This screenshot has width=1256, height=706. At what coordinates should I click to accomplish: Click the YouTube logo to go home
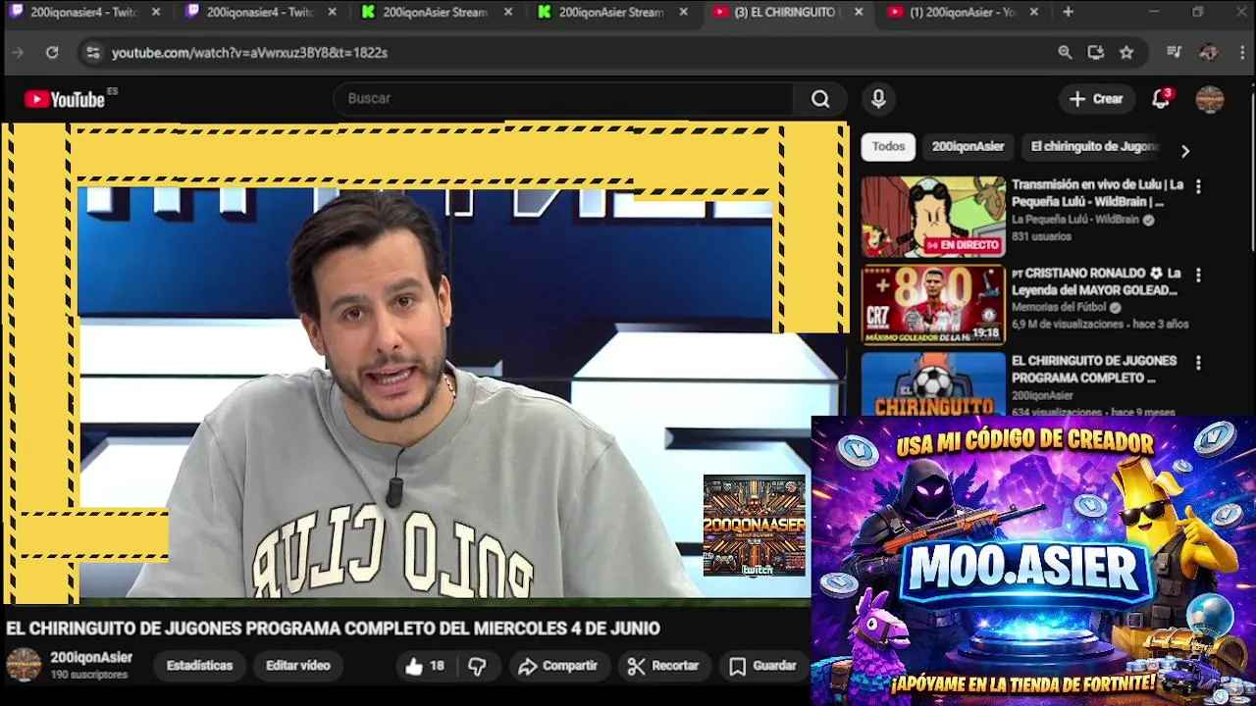pyautogui.click(x=65, y=99)
